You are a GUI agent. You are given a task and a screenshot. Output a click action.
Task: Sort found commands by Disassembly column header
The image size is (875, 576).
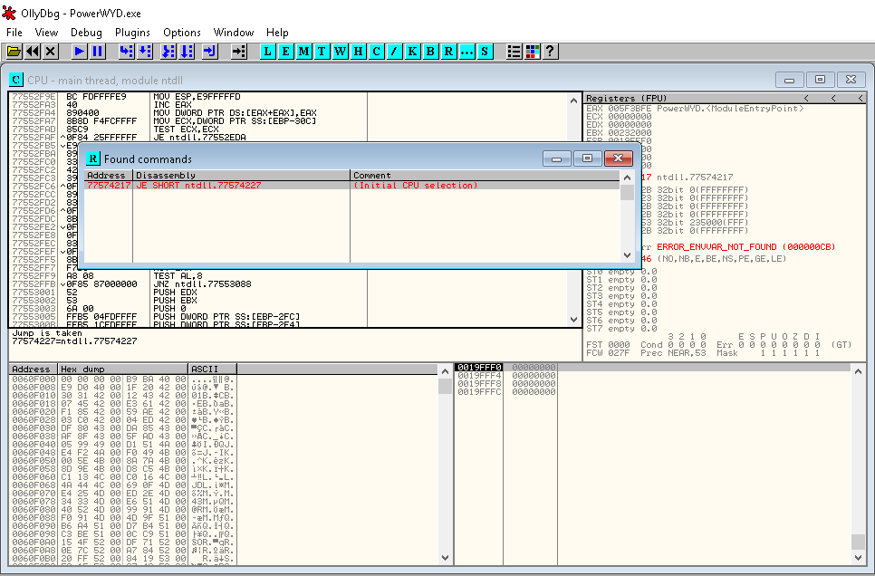coord(241,176)
